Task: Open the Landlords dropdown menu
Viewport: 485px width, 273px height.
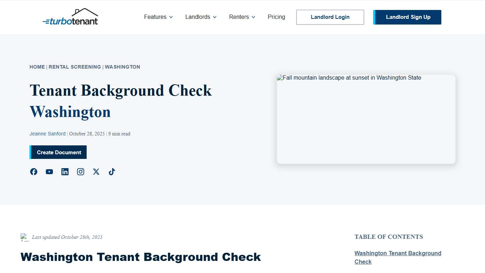Action: click(200, 17)
